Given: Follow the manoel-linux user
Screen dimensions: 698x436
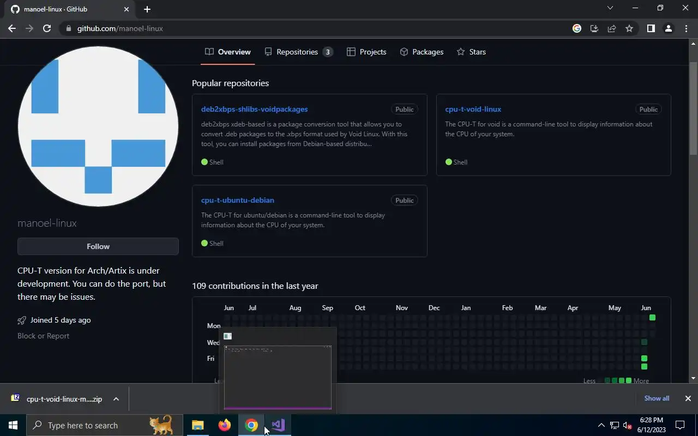Looking at the screenshot, I should (98, 246).
